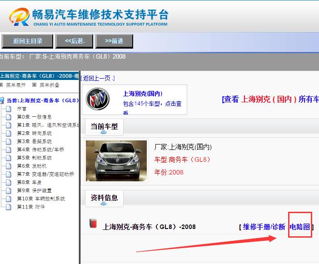
Task: View all 上海别克(国内) models link
Action: pos(270,99)
